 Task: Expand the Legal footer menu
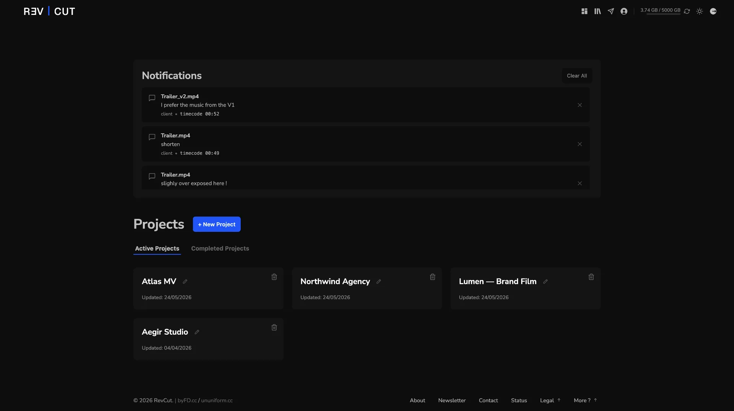pos(550,400)
